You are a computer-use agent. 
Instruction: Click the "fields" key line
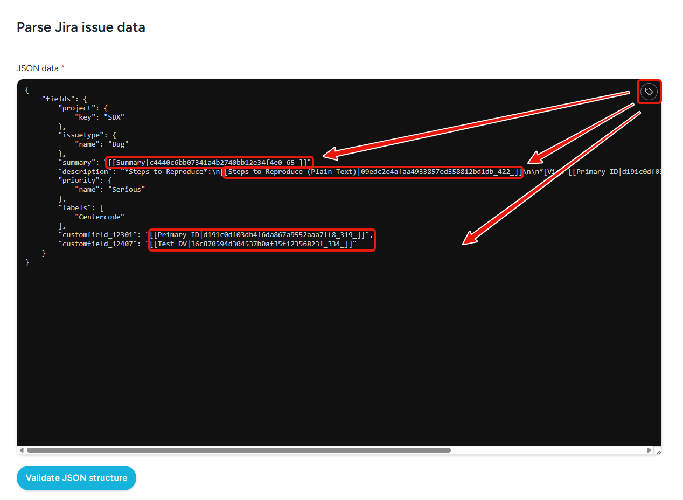[65, 99]
